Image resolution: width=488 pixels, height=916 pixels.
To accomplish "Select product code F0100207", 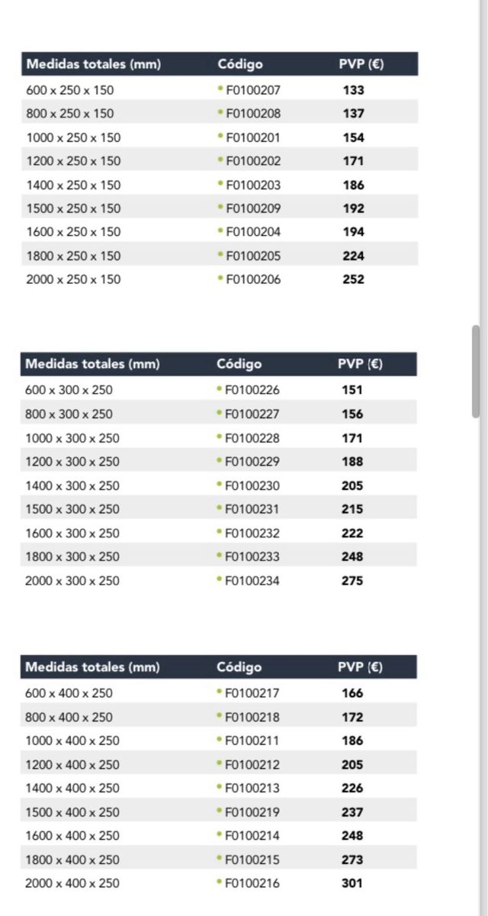I will 253,90.
